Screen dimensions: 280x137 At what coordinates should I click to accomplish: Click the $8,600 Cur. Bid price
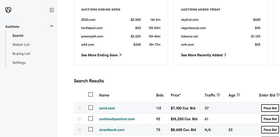[183, 130]
